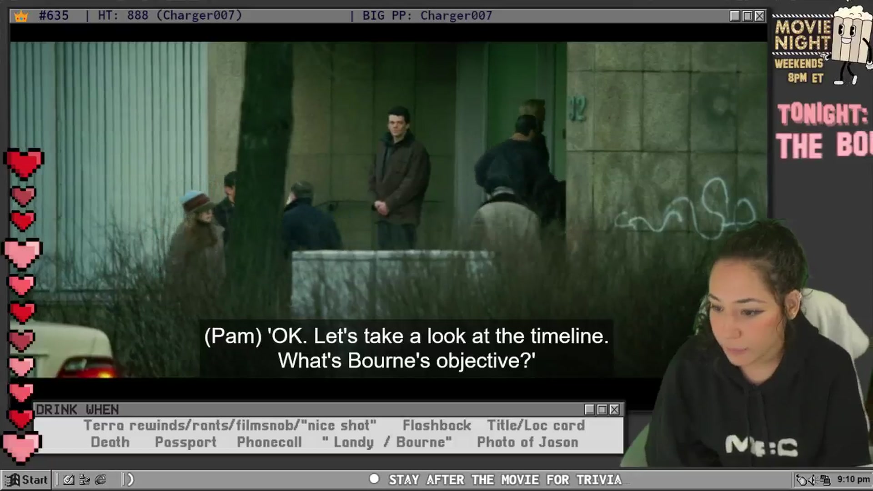The image size is (873, 491).
Task: Click the DRINK WHEN window title
Action: point(77,410)
